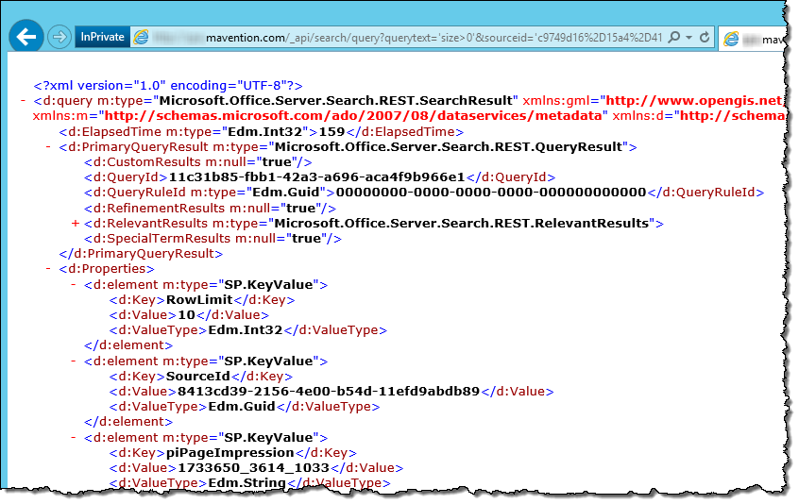Viewport: 799px width, 504px height.
Task: Collapse the d:PrimaryQueryResult node
Action: pos(48,147)
